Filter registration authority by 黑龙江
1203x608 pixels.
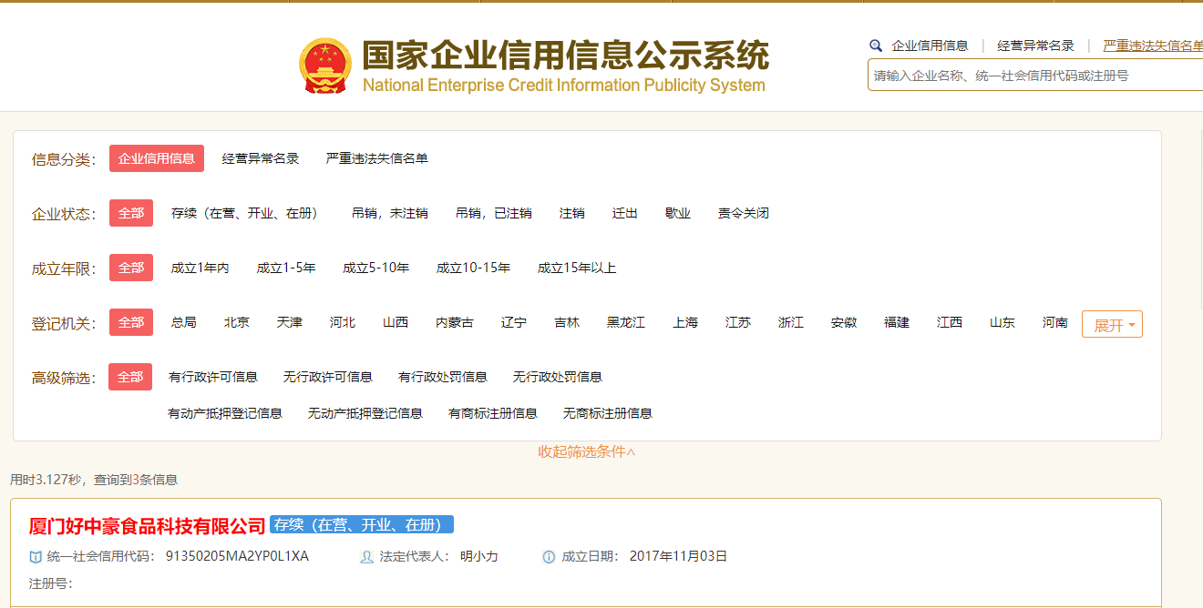(626, 322)
